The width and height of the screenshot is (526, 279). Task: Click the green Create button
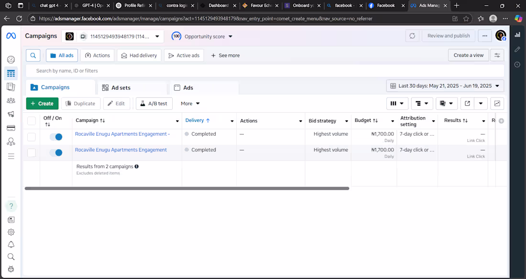(x=42, y=104)
